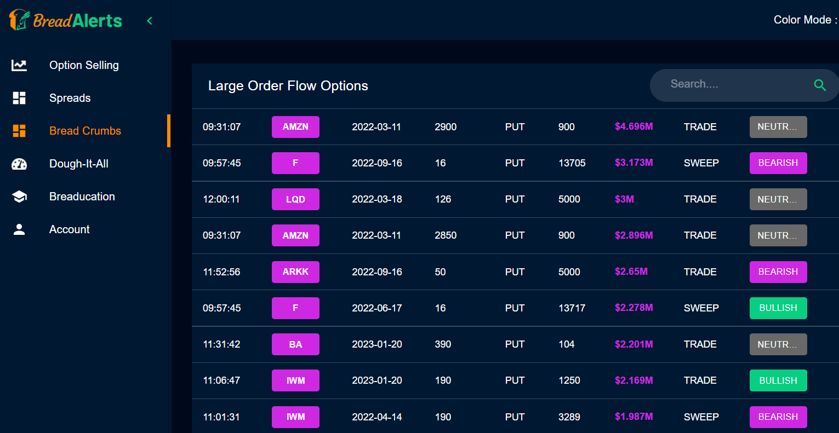Viewport: 839px width, 433px height.
Task: Click the Color Mode label
Action: (805, 20)
